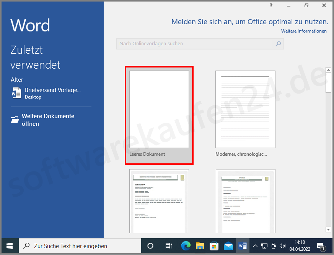Click the Weitere Informationen link
Image resolution: width=334 pixels, height=255 pixels.
point(304,31)
